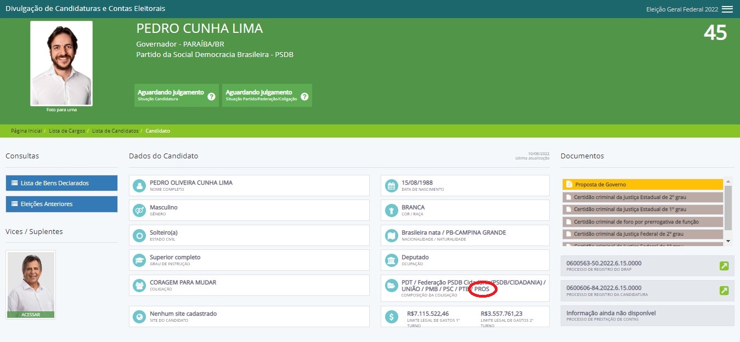Click the Aguardando julgamento candidatura status badge

tap(176, 95)
